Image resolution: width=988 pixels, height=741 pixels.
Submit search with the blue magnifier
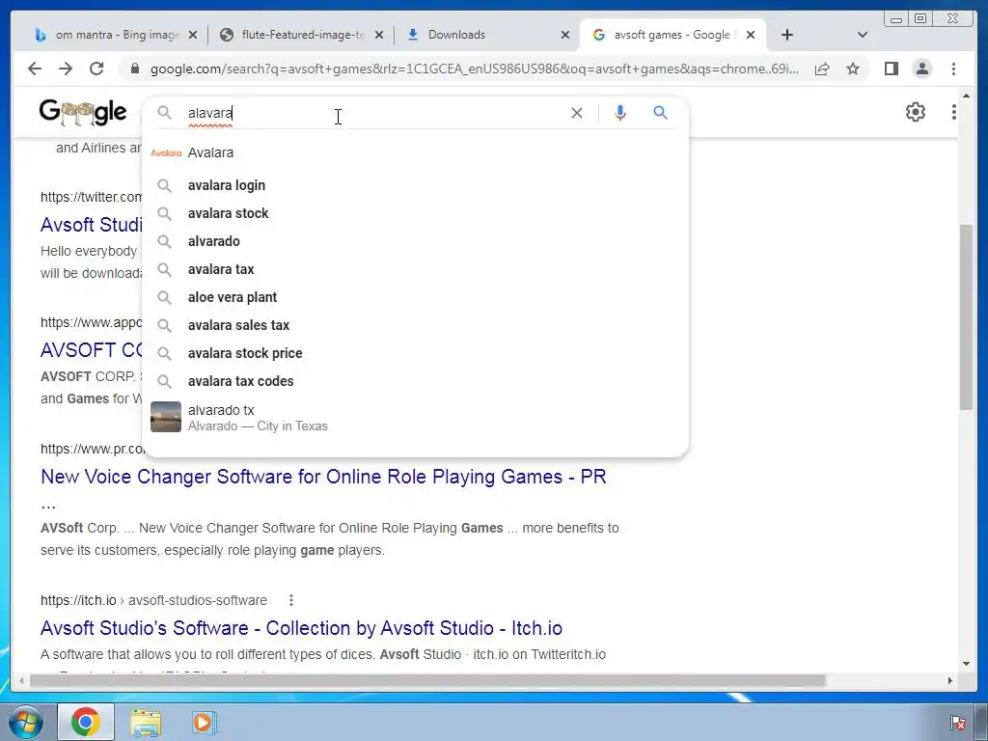tap(660, 113)
